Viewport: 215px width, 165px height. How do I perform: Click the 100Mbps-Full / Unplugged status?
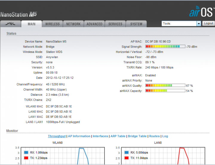pos(63,122)
